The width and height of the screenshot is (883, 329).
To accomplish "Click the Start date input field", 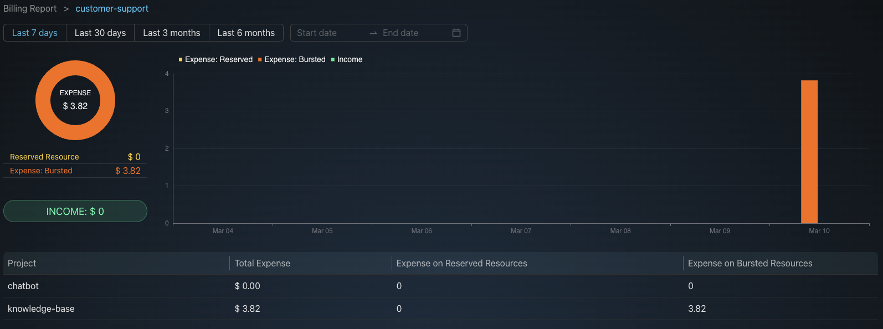I will (329, 33).
